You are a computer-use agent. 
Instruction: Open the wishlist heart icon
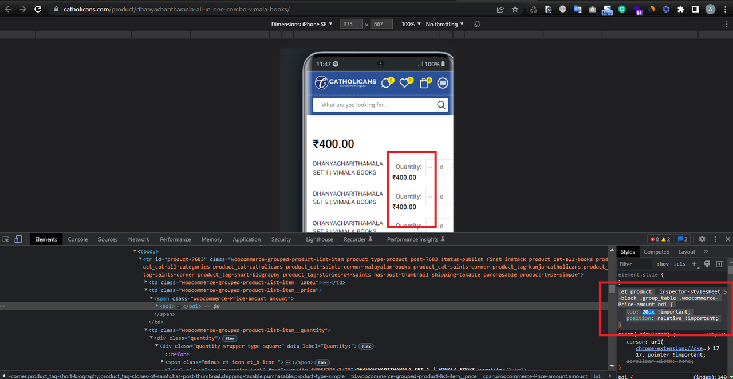pos(405,83)
